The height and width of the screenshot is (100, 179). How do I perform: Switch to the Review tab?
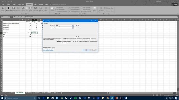pyautogui.click(x=41, y=5)
